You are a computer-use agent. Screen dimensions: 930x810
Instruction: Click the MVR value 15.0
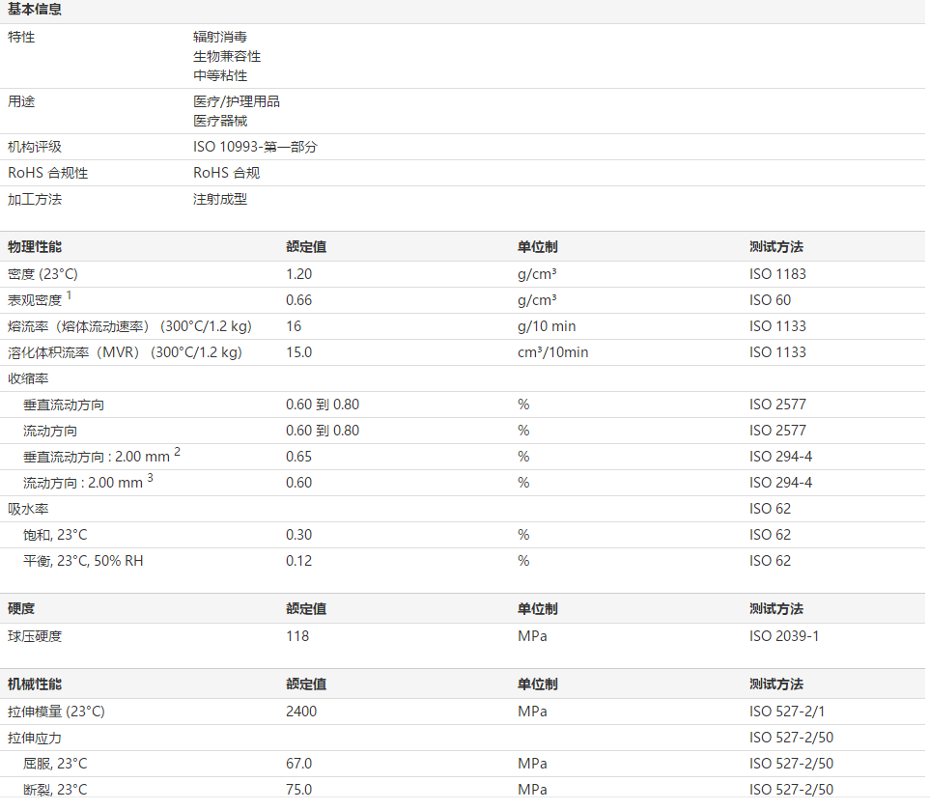point(298,352)
